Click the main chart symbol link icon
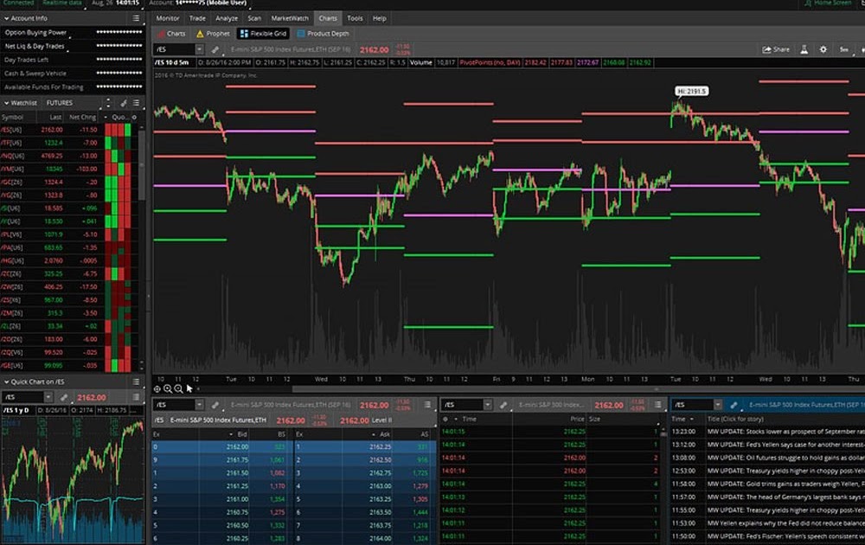Image resolution: width=865 pixels, height=545 pixels. coord(215,49)
